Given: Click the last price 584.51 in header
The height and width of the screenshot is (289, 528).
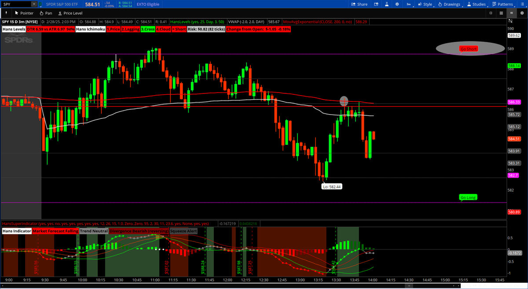Looking at the screenshot, I should (x=93, y=4).
